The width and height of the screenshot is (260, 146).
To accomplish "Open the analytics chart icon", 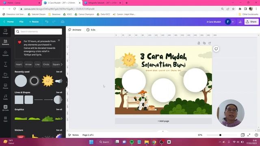I will click(240, 21).
